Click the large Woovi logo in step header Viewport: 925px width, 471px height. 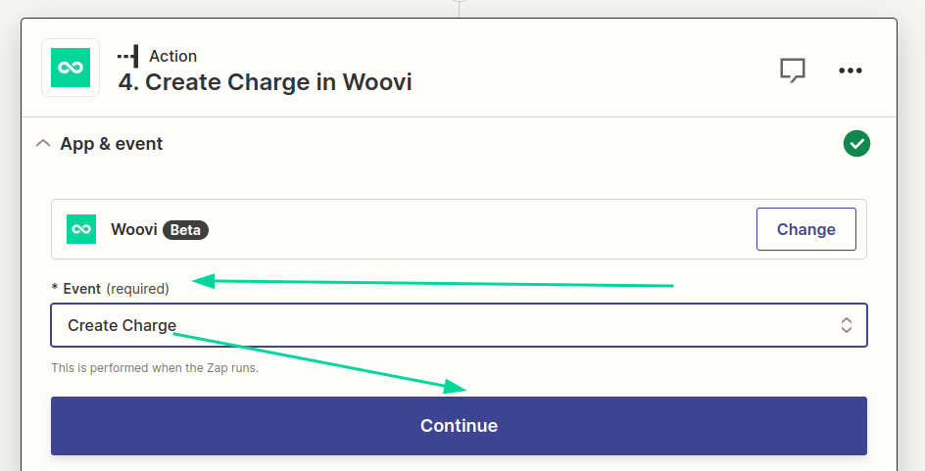point(71,68)
